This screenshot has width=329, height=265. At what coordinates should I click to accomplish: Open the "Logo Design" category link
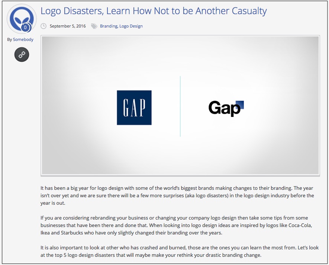(x=131, y=26)
